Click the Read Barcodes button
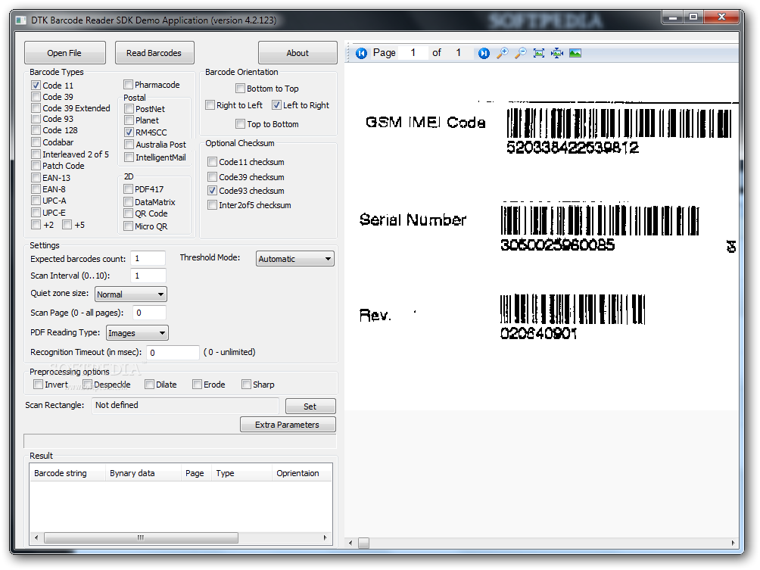Screen dimensions: 760x570 (154, 52)
